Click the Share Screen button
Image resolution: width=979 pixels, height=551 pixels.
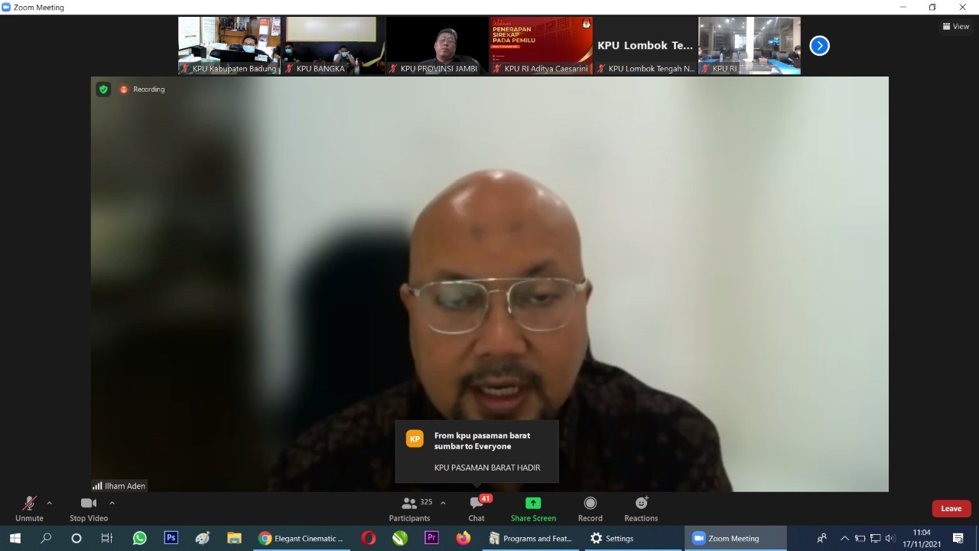[533, 508]
